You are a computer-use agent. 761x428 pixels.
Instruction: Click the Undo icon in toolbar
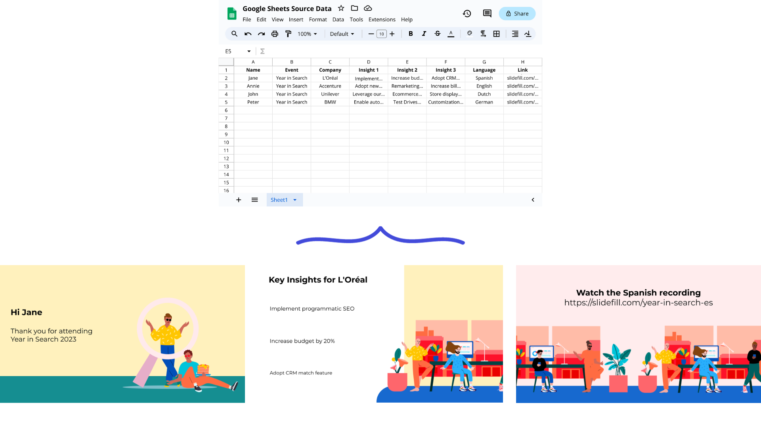[x=248, y=33]
